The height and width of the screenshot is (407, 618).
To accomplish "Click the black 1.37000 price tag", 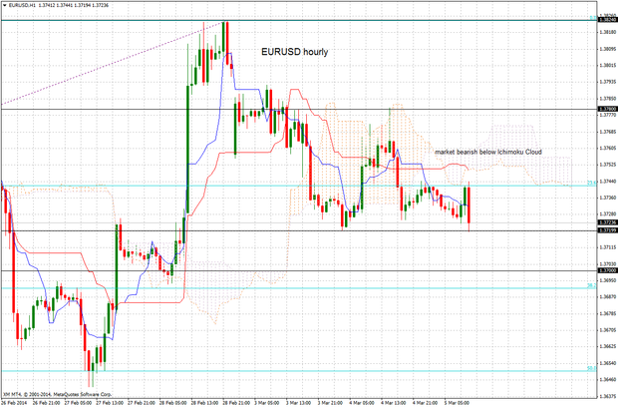I will [x=607, y=270].
